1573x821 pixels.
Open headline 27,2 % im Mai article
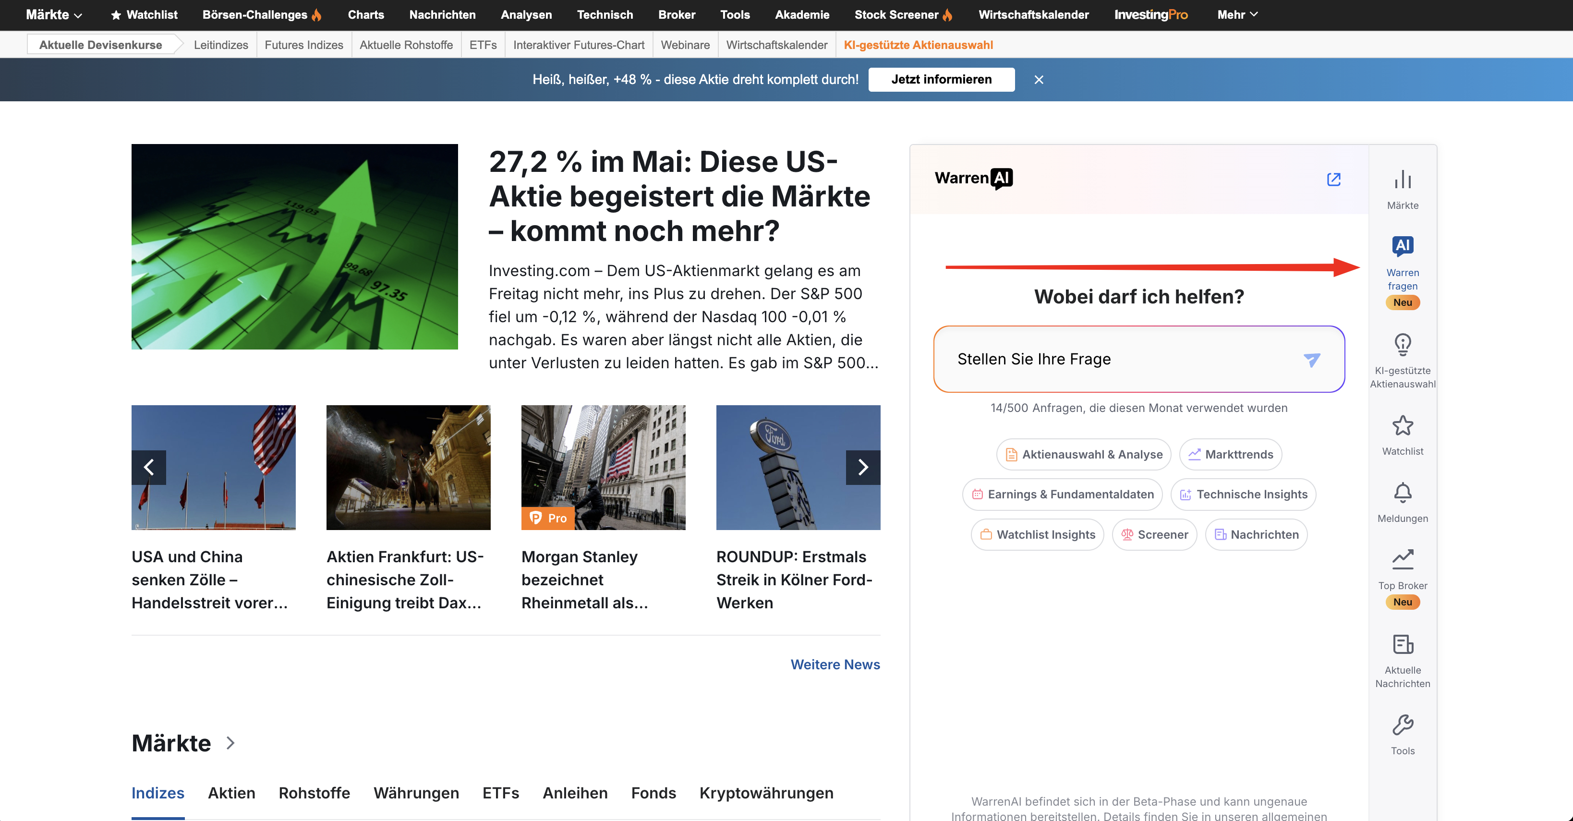coord(679,196)
